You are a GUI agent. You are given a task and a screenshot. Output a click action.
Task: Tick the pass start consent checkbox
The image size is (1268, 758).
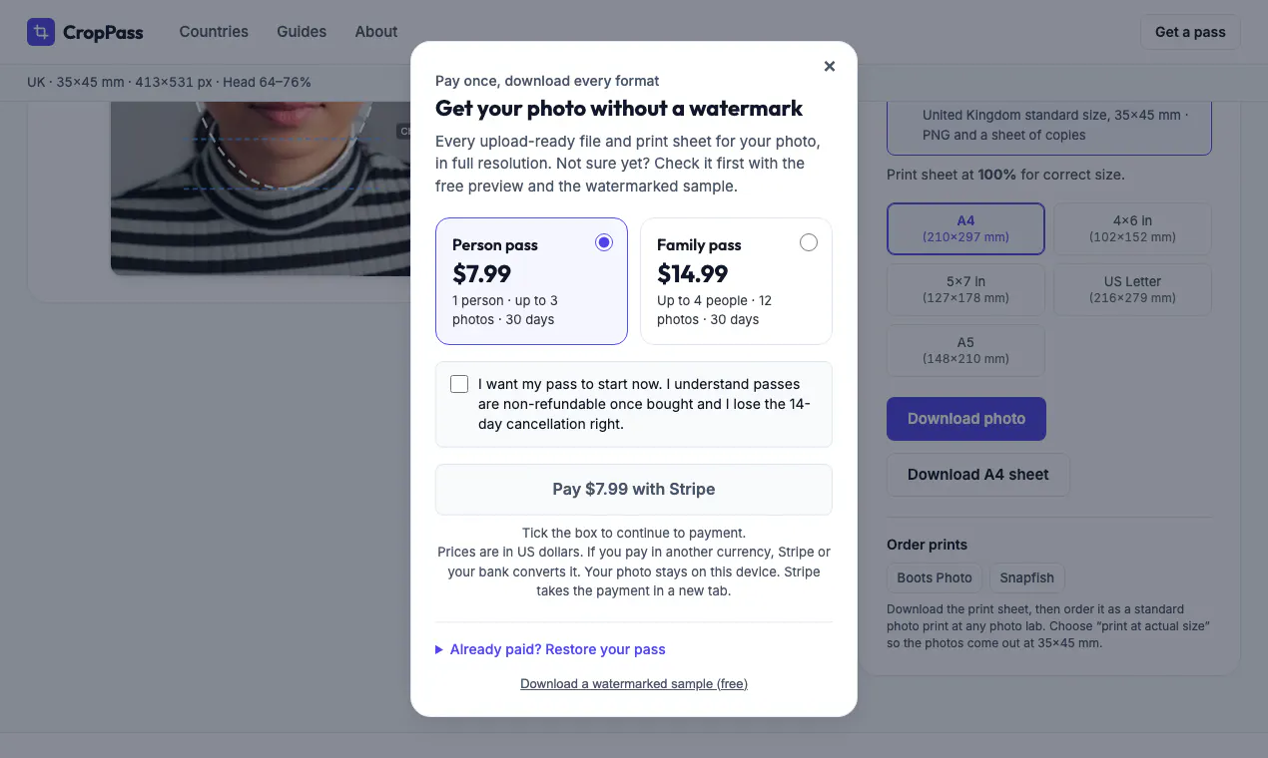pos(459,384)
